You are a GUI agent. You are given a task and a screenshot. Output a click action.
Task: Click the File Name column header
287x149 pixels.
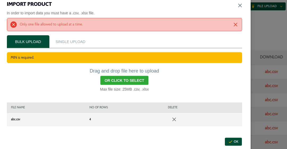[18, 107]
